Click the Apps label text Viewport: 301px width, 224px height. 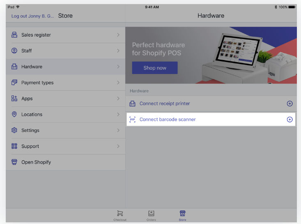point(27,99)
